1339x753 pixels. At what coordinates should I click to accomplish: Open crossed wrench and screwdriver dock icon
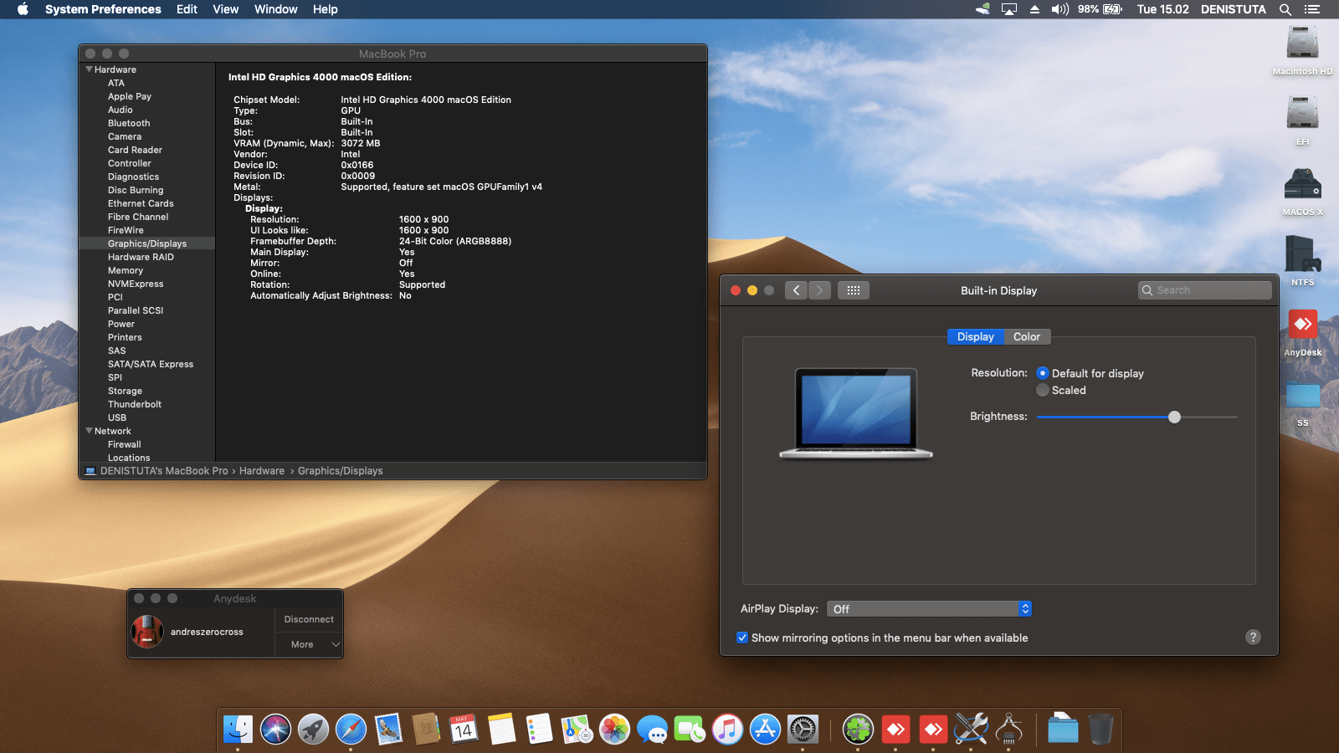pos(971,730)
